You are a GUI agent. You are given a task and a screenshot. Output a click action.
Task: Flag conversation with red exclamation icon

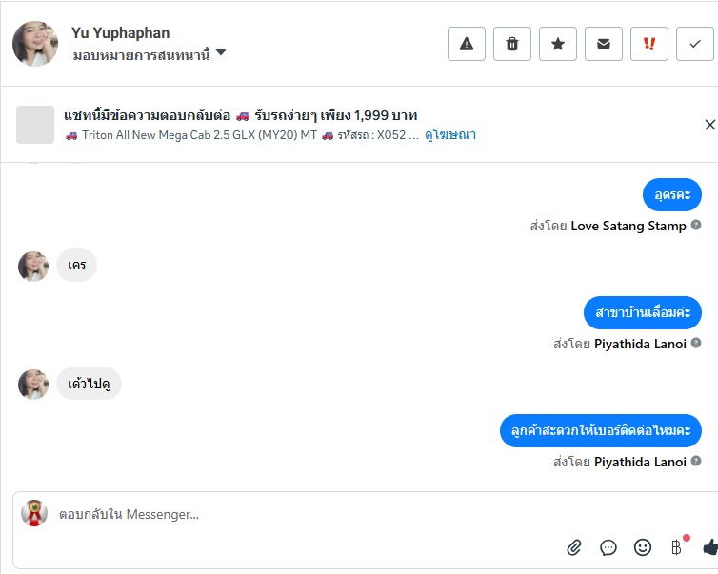pos(649,44)
